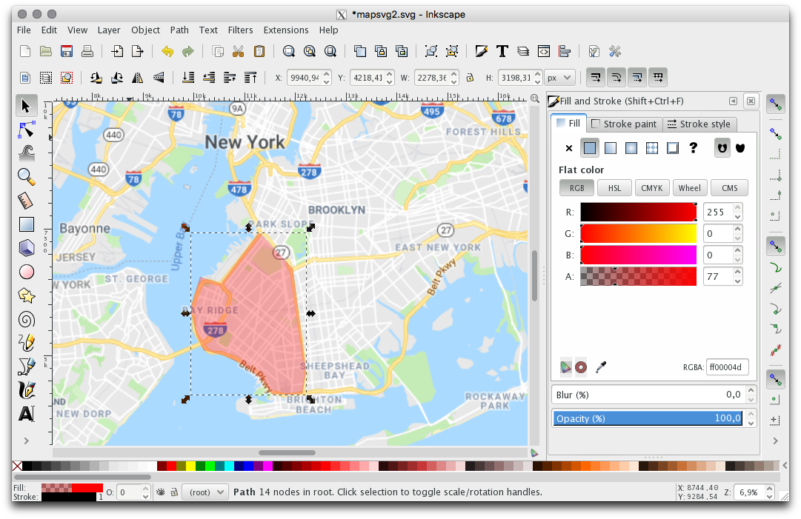801x519 pixels.
Task: Flip selection horizontally icon
Action: click(x=137, y=78)
